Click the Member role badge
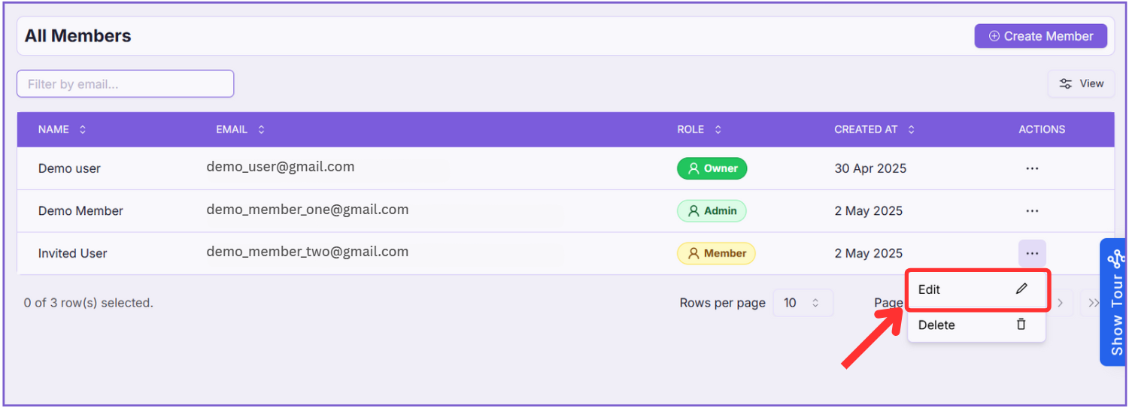The height and width of the screenshot is (408, 1129). [715, 253]
